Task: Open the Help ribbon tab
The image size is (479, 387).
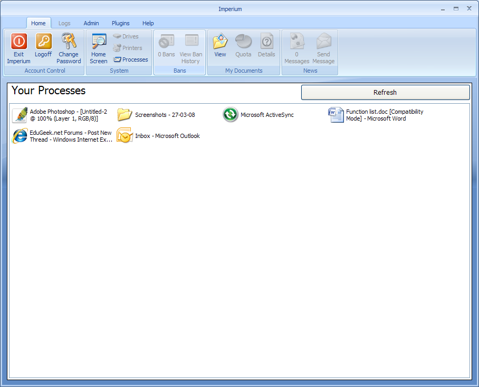Action: [x=148, y=23]
